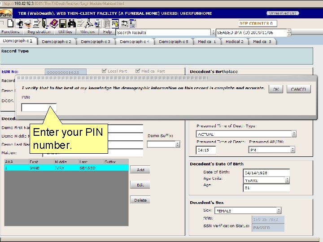This screenshot has height=242, width=323.
Task: Click the AKA table First column header
Action: (41, 162)
